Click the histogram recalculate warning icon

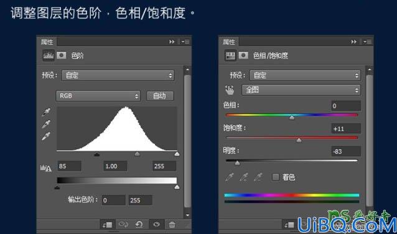pos(46,168)
